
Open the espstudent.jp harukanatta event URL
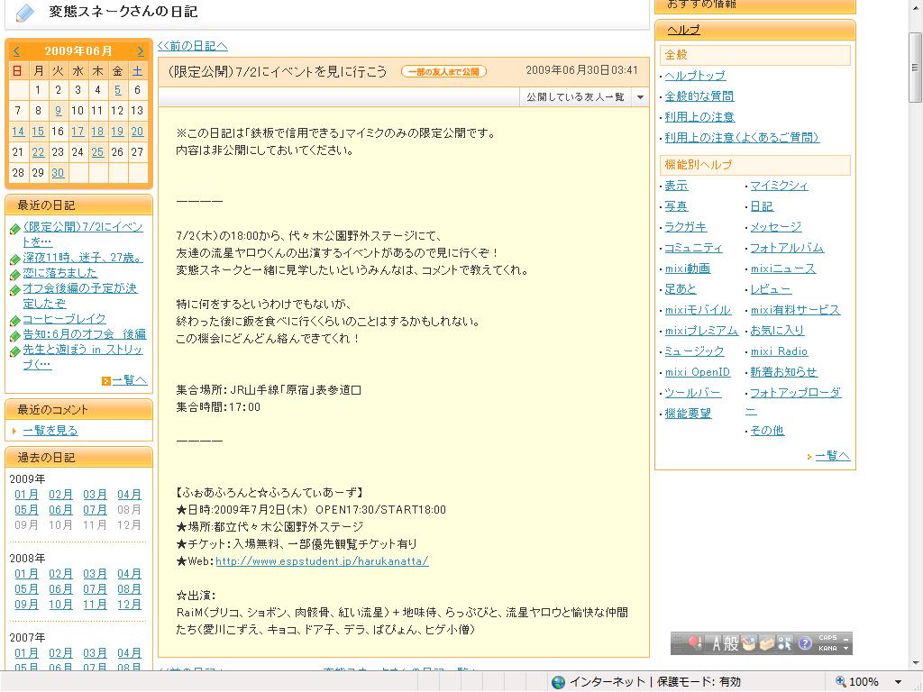tap(322, 561)
